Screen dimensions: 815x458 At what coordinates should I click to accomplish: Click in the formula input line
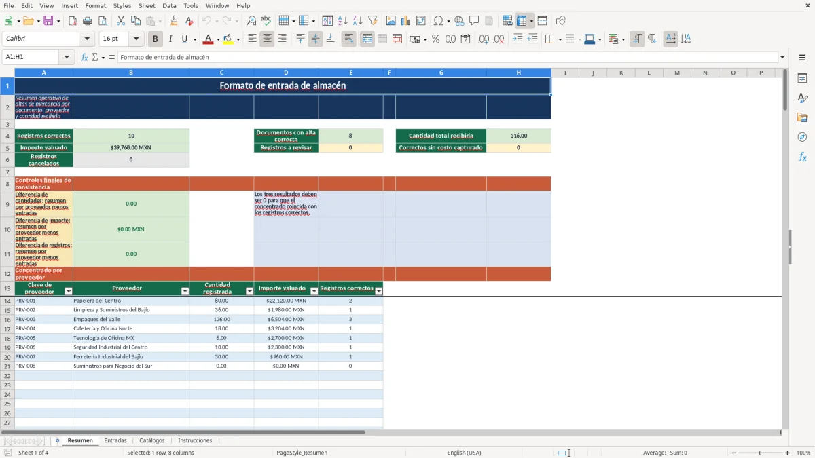(447, 57)
